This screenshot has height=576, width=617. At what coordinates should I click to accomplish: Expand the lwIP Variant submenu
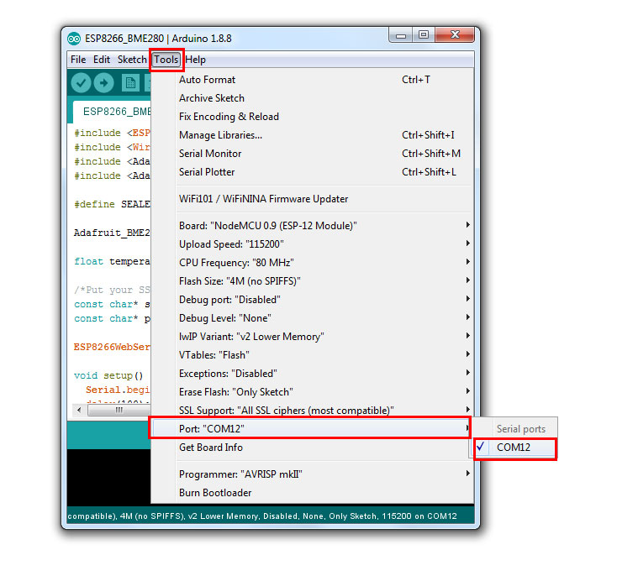[x=312, y=336]
